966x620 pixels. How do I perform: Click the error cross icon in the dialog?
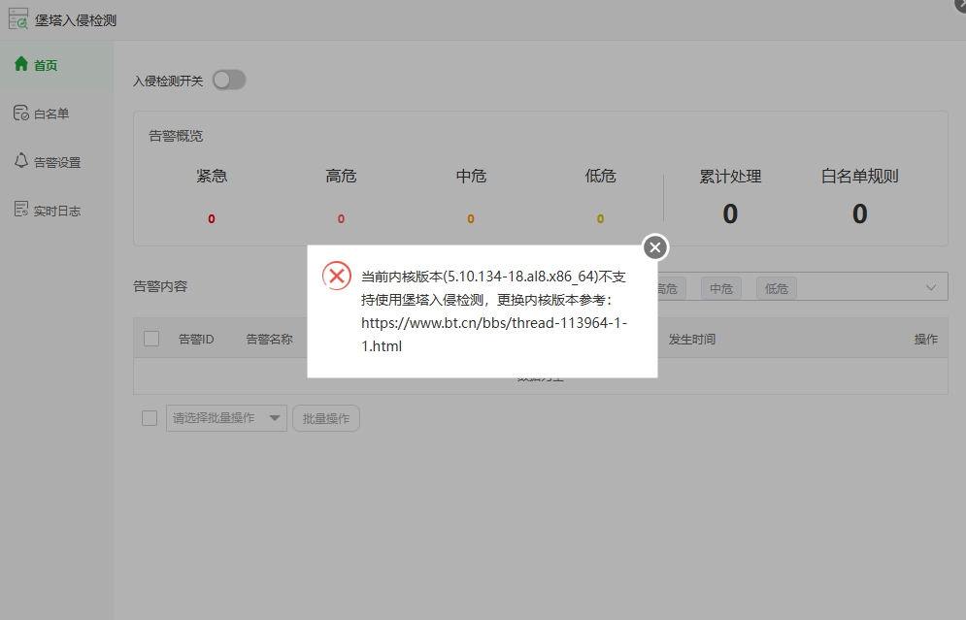coord(337,276)
